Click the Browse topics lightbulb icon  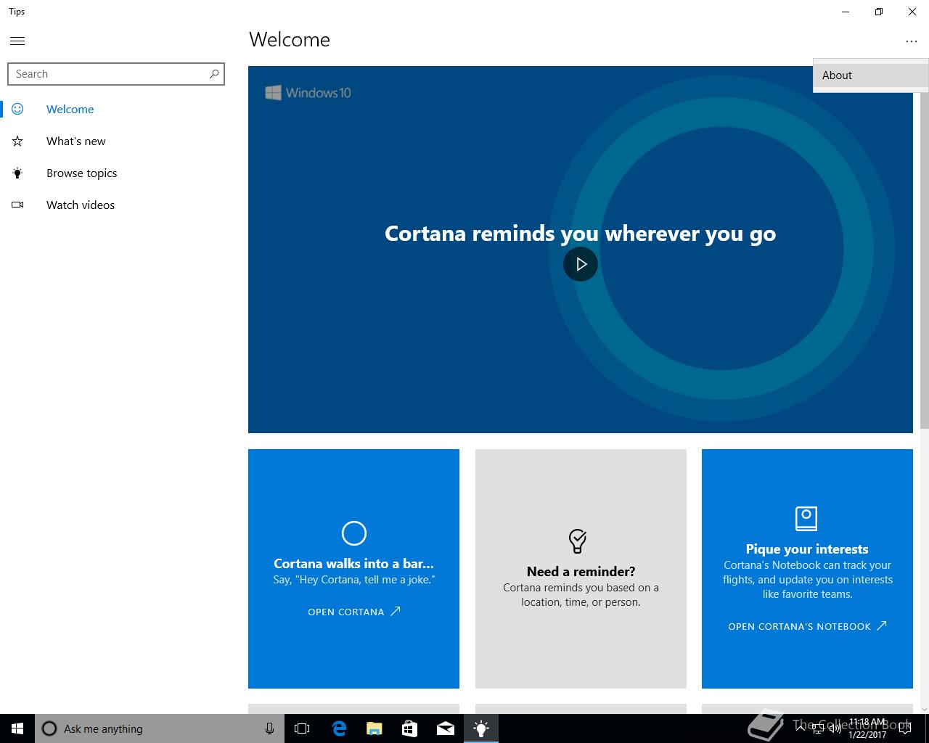click(x=17, y=173)
